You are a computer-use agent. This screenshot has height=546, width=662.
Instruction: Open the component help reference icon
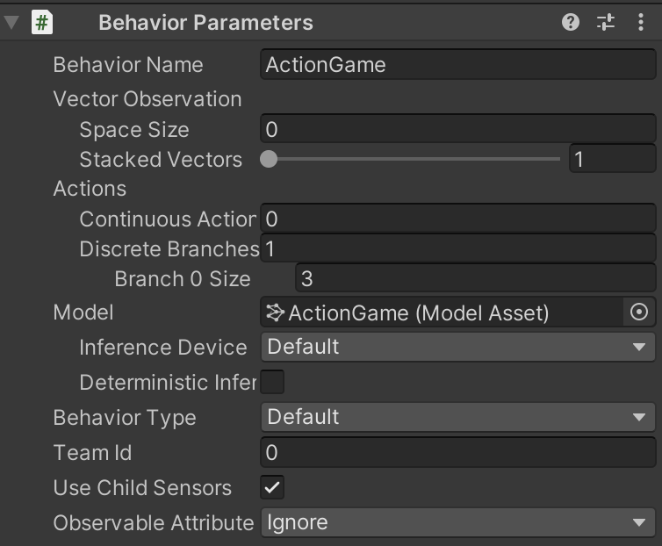point(571,22)
